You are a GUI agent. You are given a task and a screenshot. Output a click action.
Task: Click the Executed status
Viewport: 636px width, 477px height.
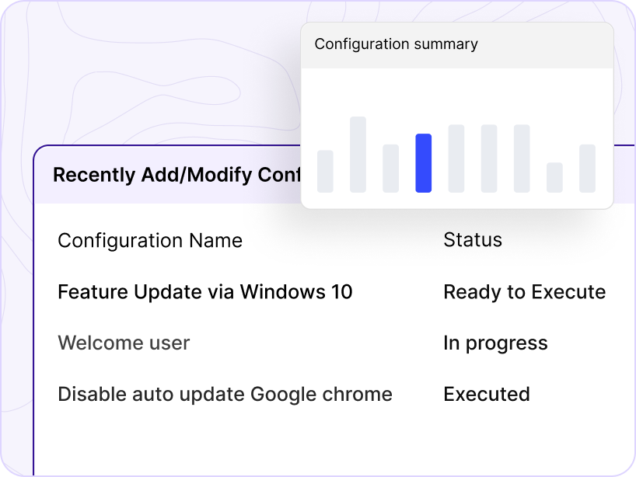(486, 395)
